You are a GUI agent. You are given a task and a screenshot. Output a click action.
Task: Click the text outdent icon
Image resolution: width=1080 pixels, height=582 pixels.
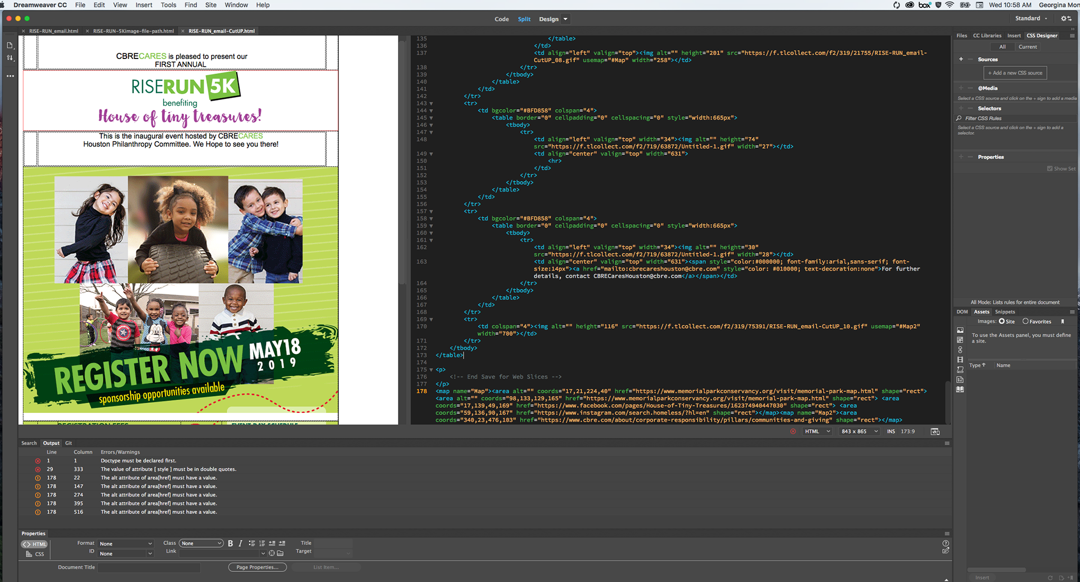[x=272, y=543]
